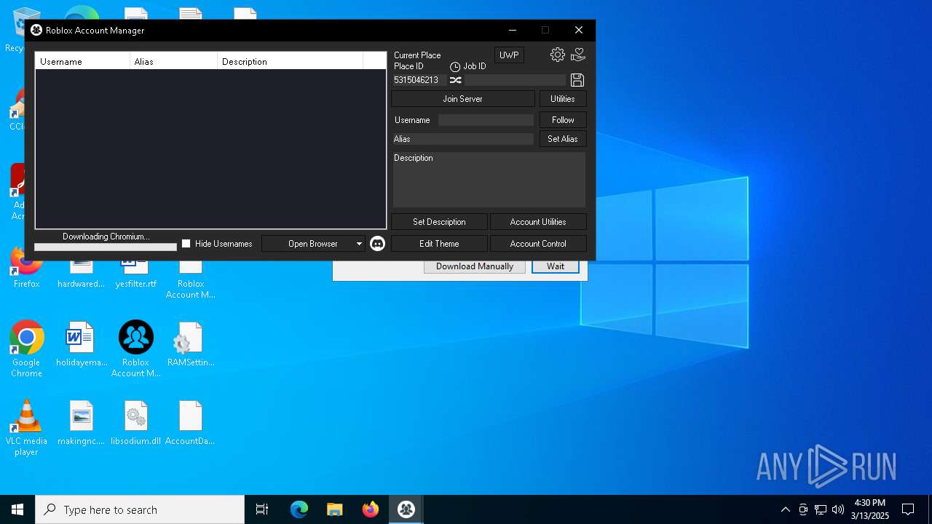Sort by the Alias column header
The width and height of the screenshot is (932, 524).
(174, 61)
